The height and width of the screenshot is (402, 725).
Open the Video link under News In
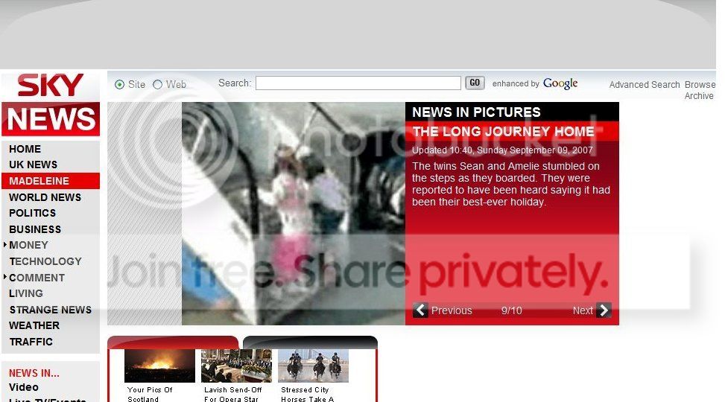[24, 387]
